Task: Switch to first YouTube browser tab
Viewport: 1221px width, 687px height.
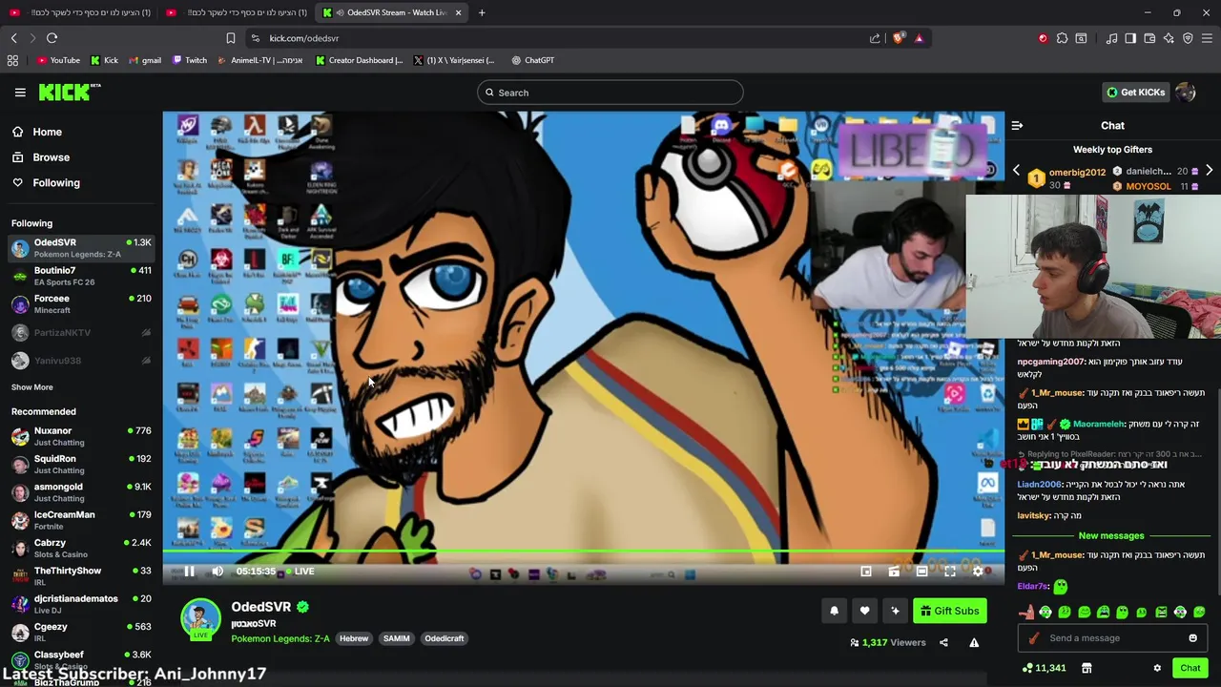Action: [x=79, y=12]
